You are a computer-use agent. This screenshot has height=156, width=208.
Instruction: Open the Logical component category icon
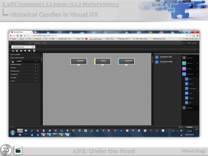click(187, 84)
